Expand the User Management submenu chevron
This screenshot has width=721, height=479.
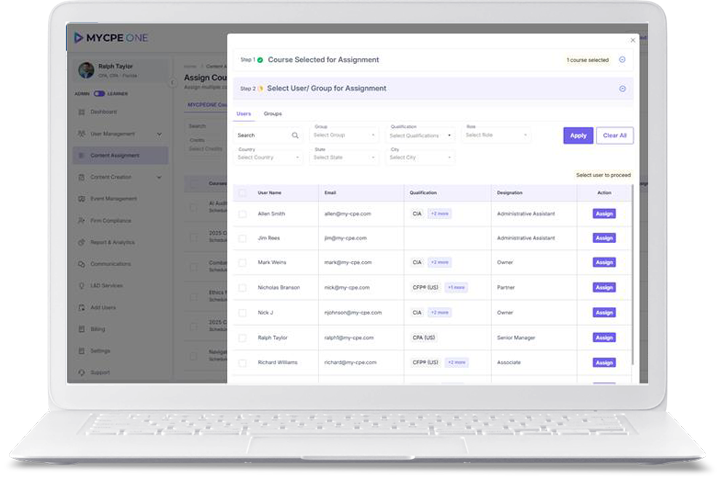click(159, 134)
